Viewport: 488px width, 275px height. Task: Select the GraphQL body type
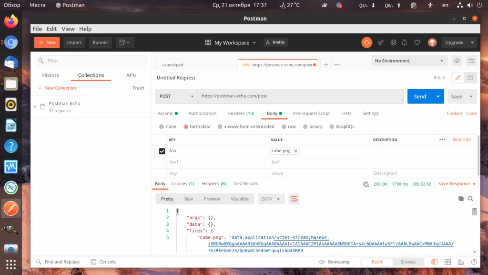332,127
